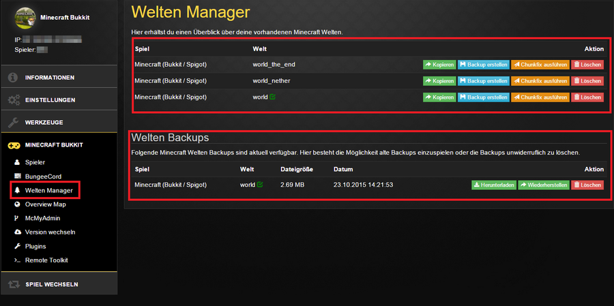The width and height of the screenshot is (614, 306).
Task: Open the Spiel wechseln section
Action: [x=59, y=284]
